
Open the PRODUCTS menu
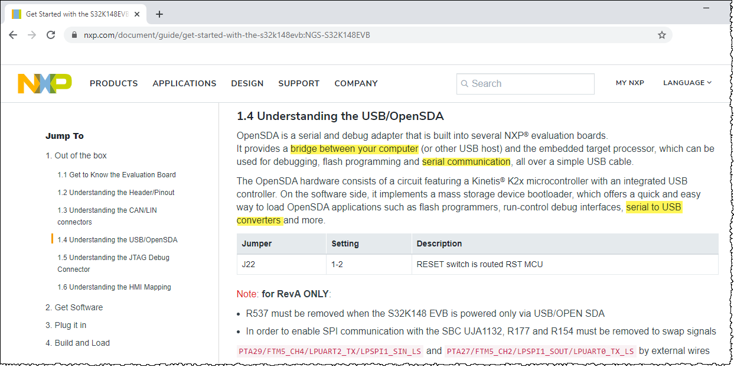pos(113,83)
